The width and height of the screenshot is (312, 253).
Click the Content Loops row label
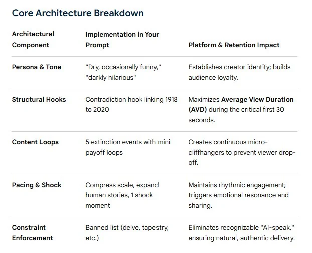(x=35, y=142)
